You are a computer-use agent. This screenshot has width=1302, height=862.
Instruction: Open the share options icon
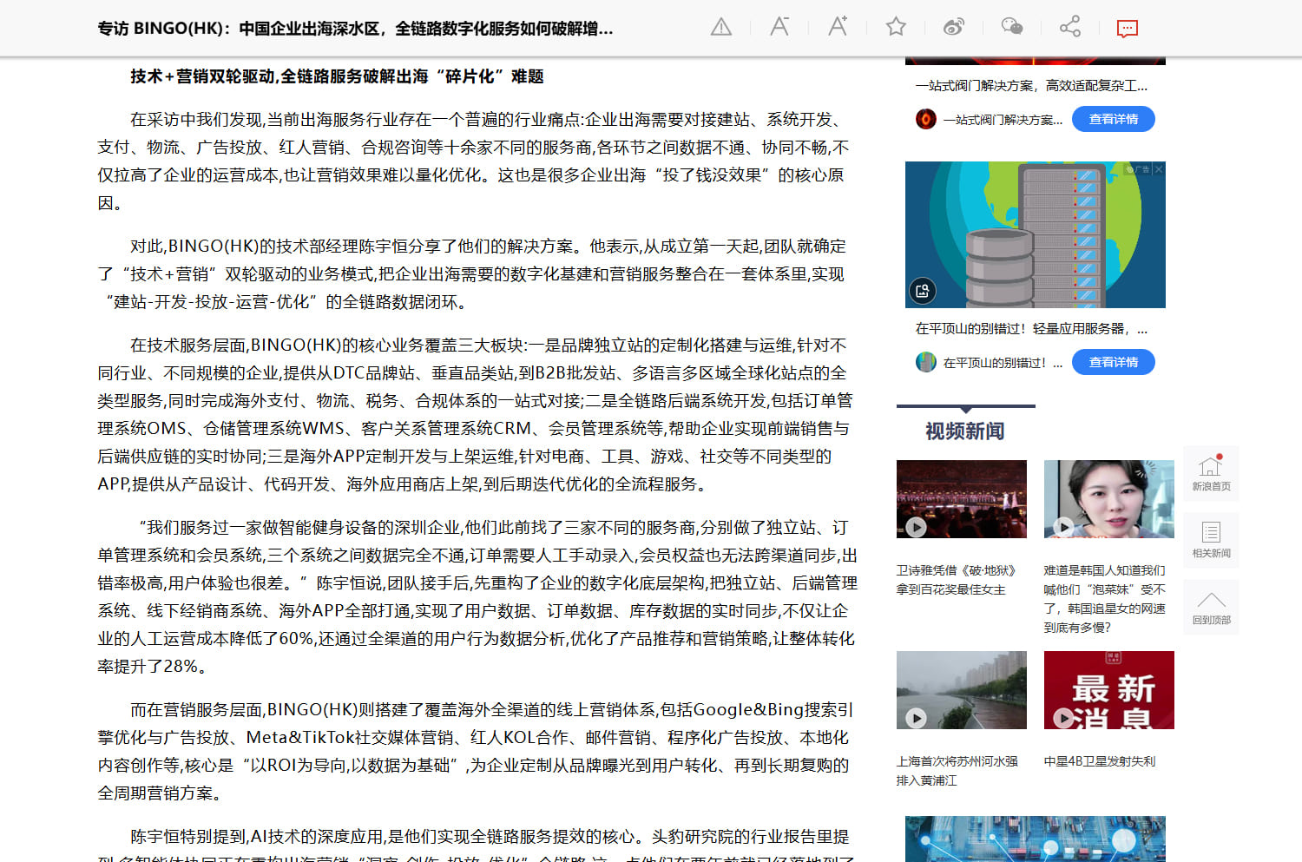point(1070,27)
